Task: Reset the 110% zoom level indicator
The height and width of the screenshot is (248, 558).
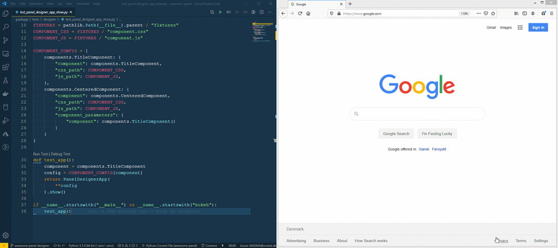Action: [x=464, y=13]
